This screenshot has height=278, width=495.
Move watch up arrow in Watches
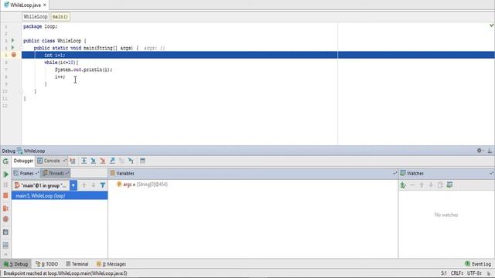[x=422, y=185]
